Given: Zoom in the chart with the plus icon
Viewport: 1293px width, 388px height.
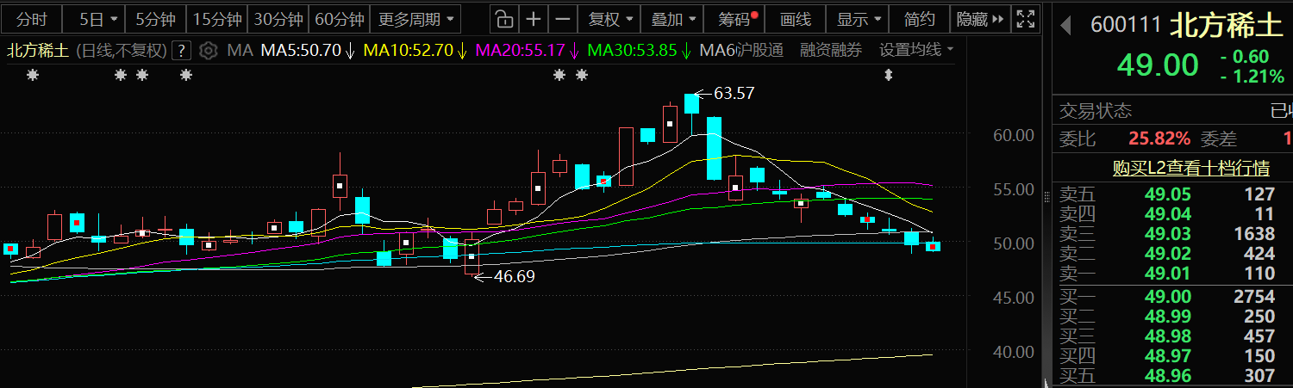Looking at the screenshot, I should (534, 19).
